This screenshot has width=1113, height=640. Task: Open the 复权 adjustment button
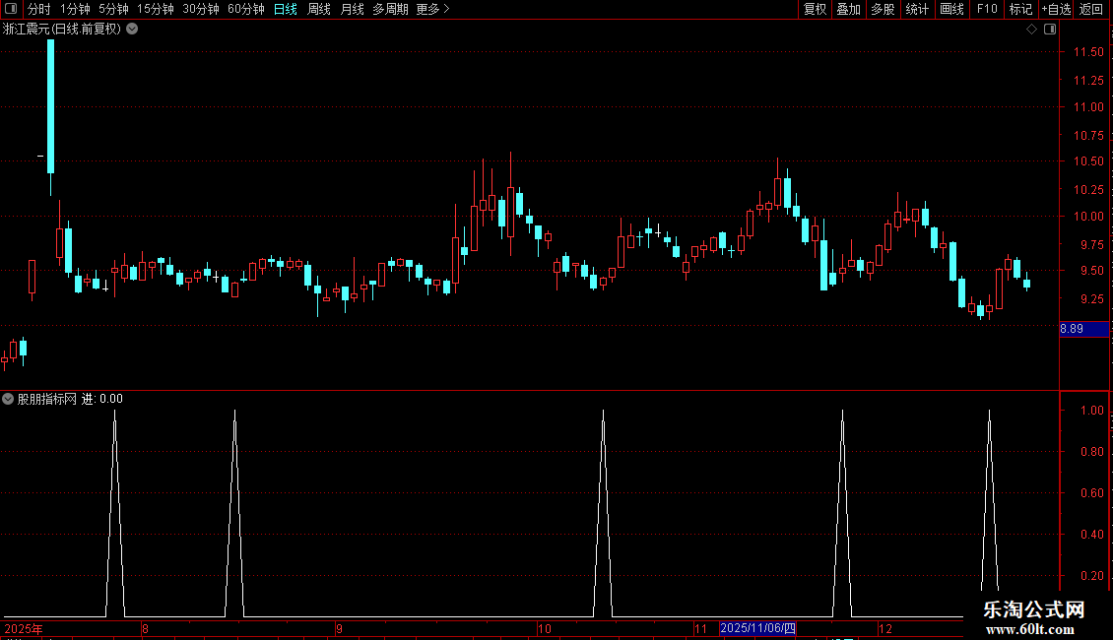(x=815, y=9)
